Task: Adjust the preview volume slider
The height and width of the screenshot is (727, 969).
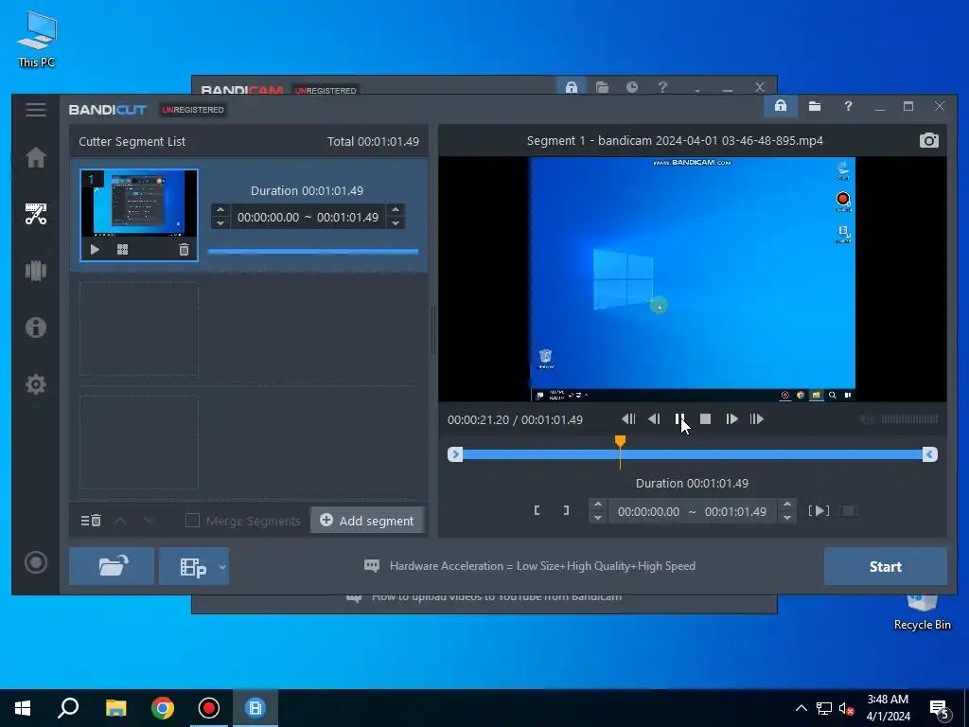Action: pos(909,419)
